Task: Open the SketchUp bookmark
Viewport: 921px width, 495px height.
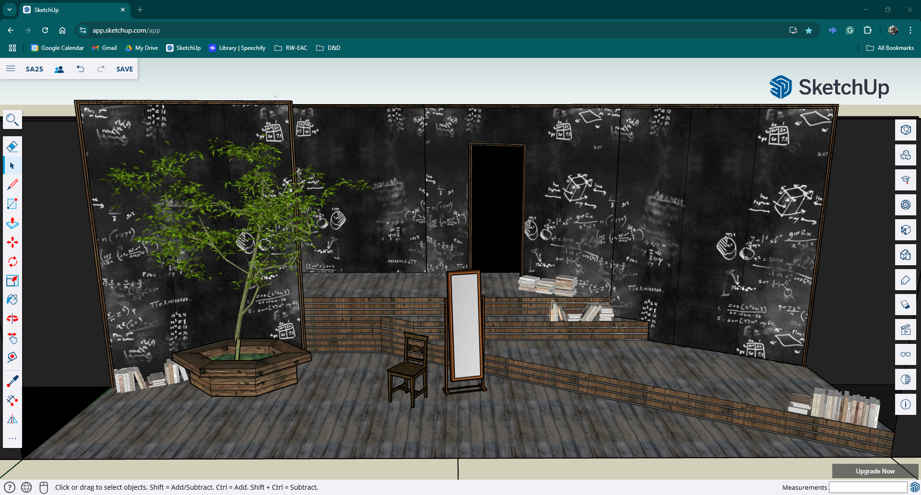Action: pos(183,48)
